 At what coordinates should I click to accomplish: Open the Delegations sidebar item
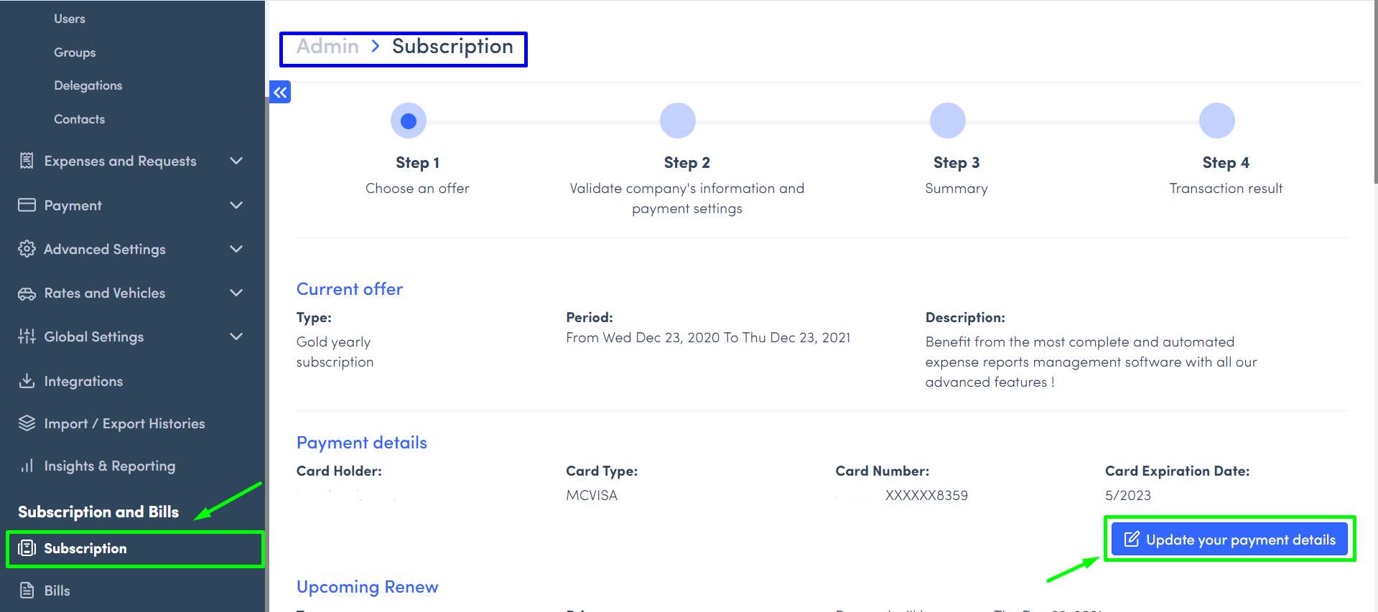pyautogui.click(x=88, y=85)
